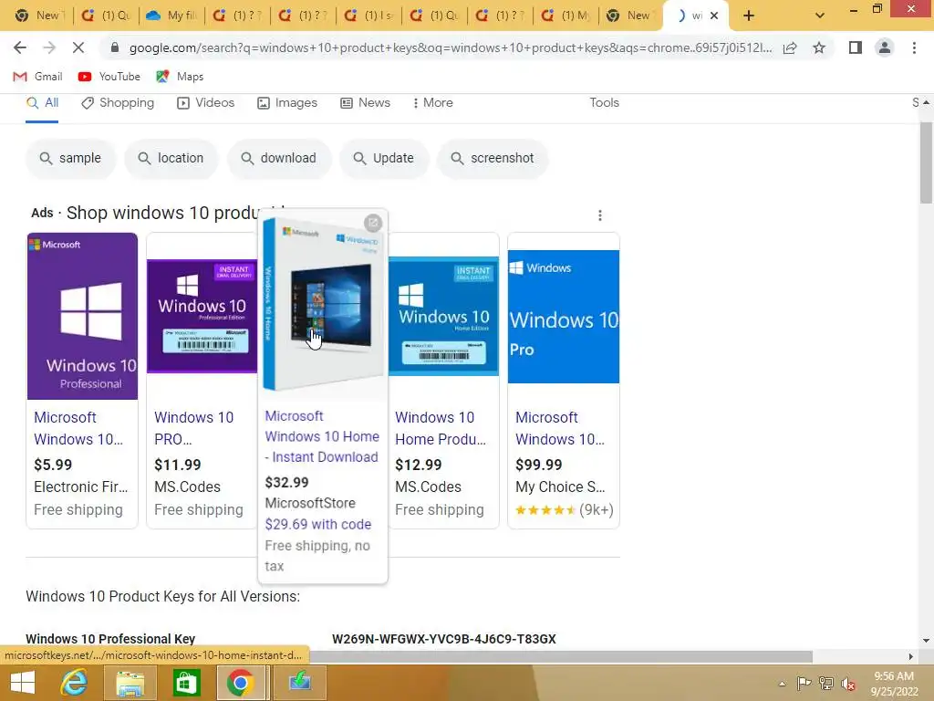
Task: Open the Chrome three-dot menu
Action: pos(914,47)
